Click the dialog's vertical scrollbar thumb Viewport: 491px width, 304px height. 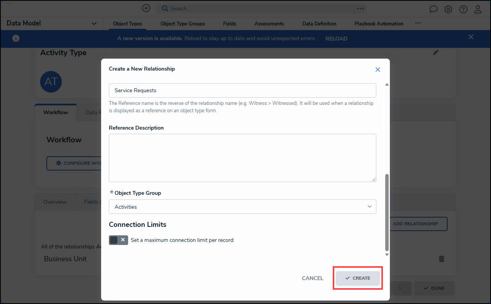(x=387, y=213)
